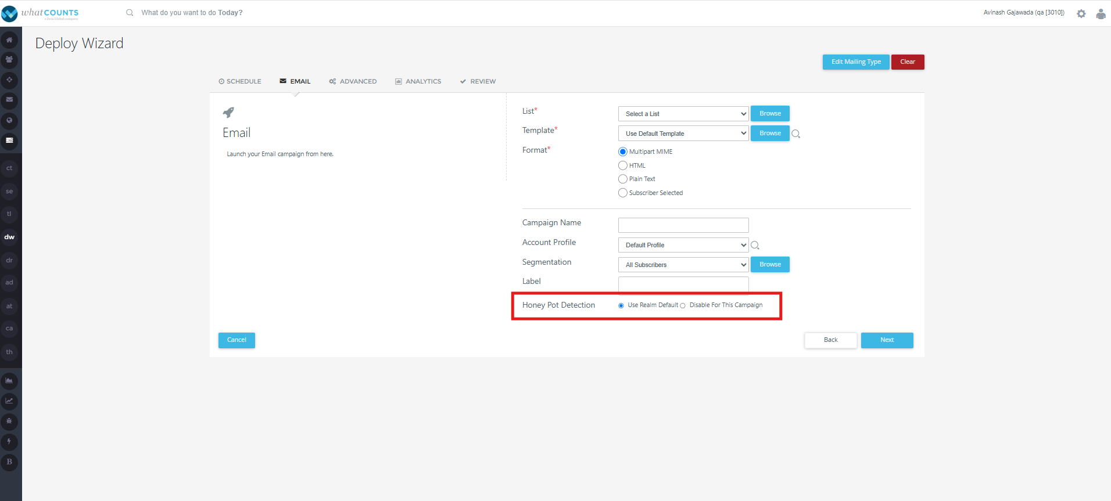Screen dimensions: 1111x501
Task: Open settings gear in top bar
Action: [x=1081, y=13]
